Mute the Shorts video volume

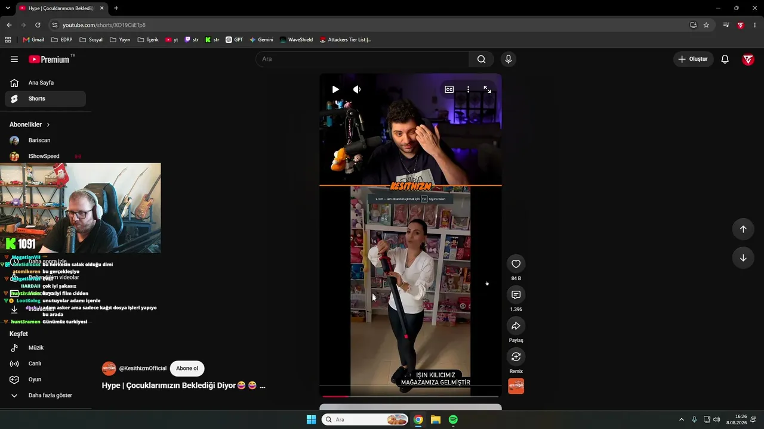357,89
